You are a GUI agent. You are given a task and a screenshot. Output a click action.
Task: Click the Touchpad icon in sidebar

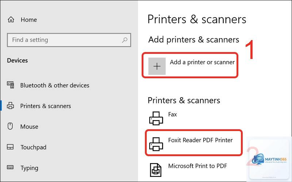pos(10,147)
